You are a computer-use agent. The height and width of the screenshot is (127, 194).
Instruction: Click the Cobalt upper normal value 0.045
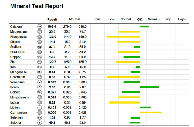[82, 92]
